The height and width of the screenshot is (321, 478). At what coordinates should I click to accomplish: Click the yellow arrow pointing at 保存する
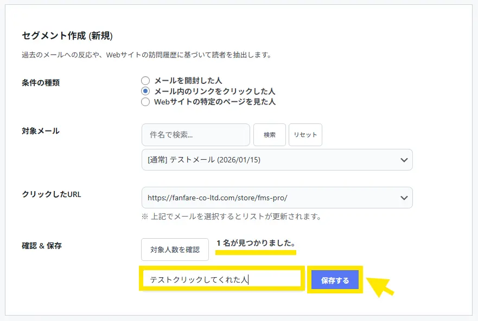point(381,286)
